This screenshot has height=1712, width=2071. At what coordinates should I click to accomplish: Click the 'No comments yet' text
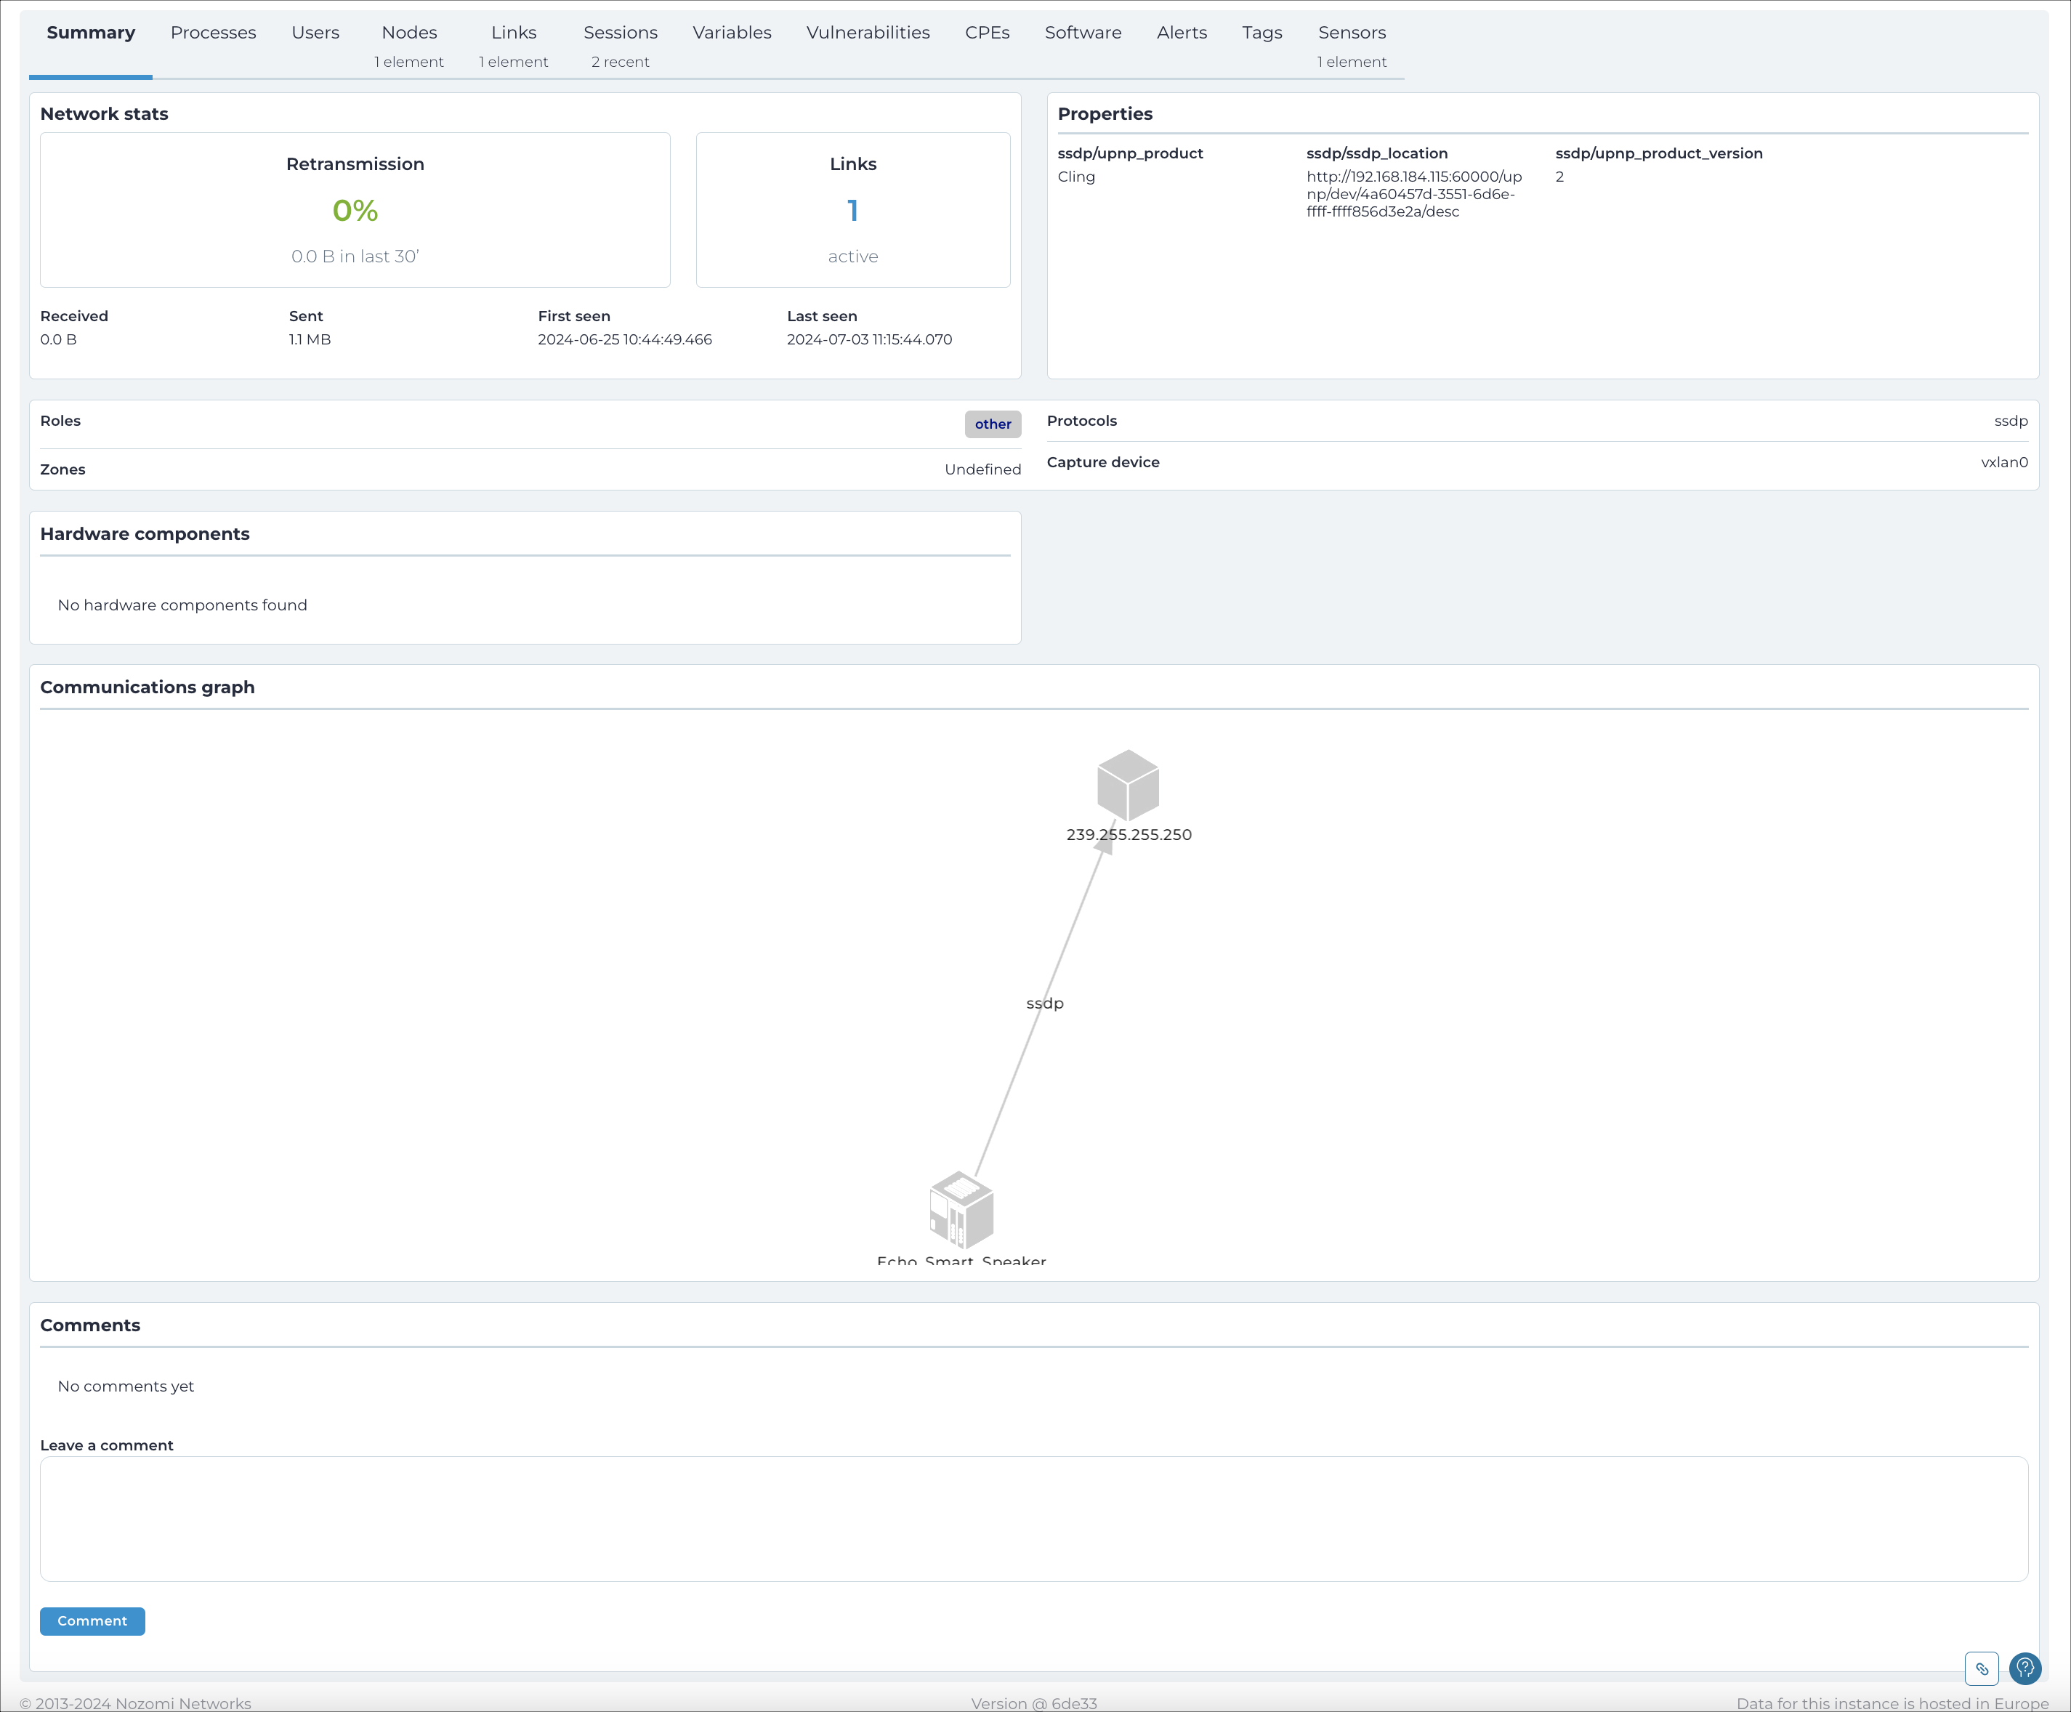pos(125,1386)
